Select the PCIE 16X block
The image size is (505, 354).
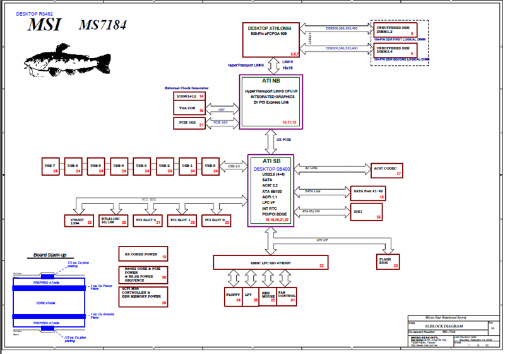click(189, 123)
